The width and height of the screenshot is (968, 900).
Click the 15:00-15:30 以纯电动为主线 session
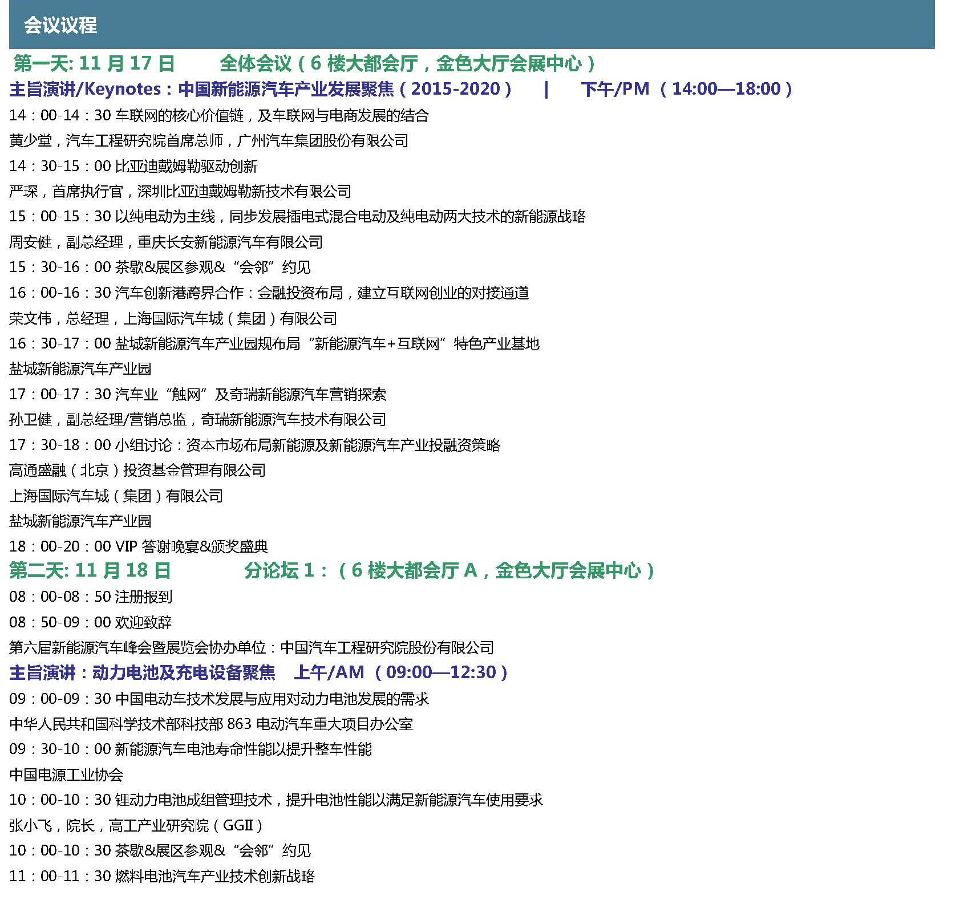pos(297,216)
